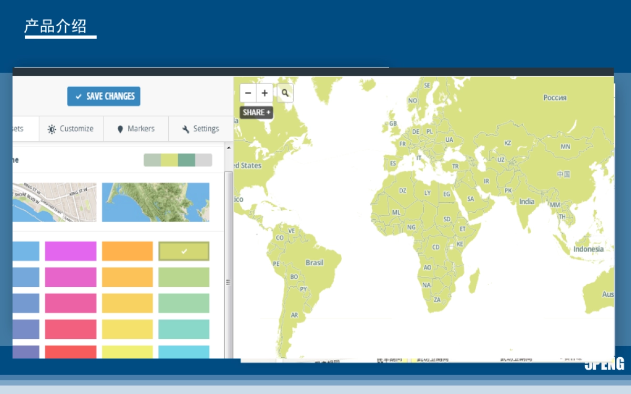Pick the magenta color swatch in top row
The height and width of the screenshot is (394, 631).
pyautogui.click(x=70, y=251)
